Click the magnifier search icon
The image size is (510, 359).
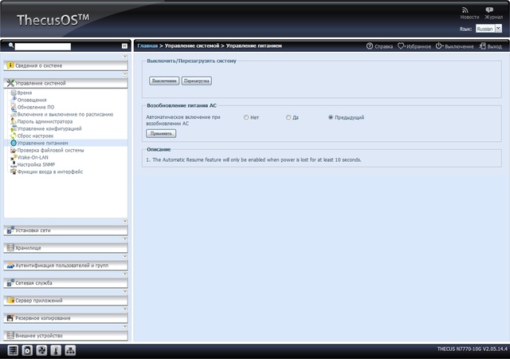coord(11,45)
